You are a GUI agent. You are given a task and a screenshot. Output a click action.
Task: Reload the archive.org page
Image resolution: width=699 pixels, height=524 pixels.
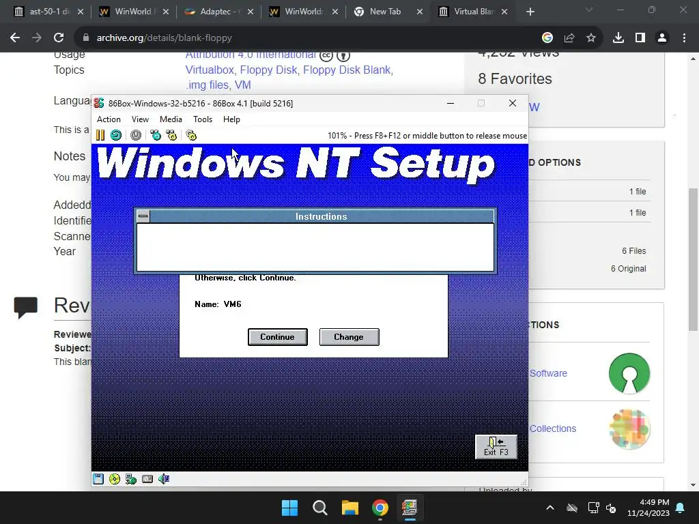59,38
